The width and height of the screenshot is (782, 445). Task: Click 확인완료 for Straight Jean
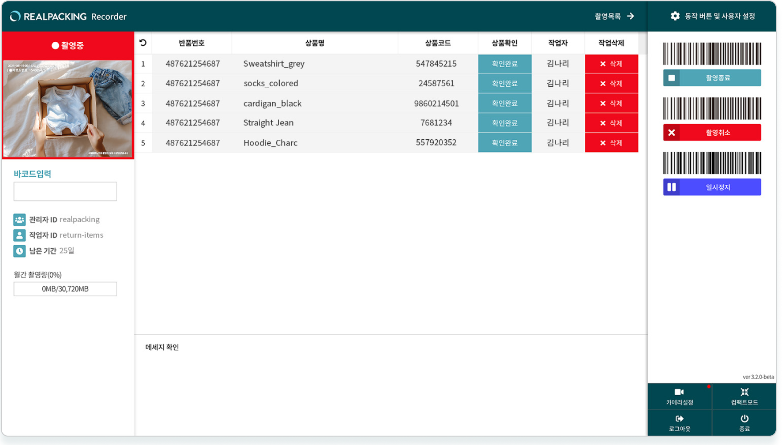(505, 123)
